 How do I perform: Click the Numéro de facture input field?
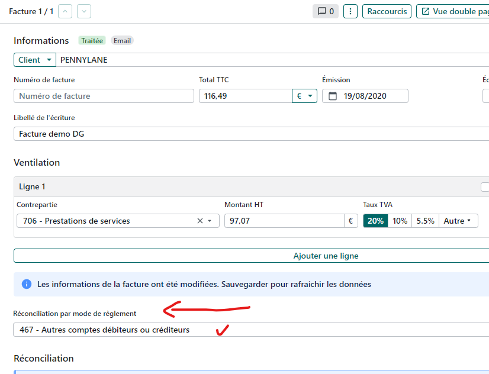pyautogui.click(x=104, y=96)
